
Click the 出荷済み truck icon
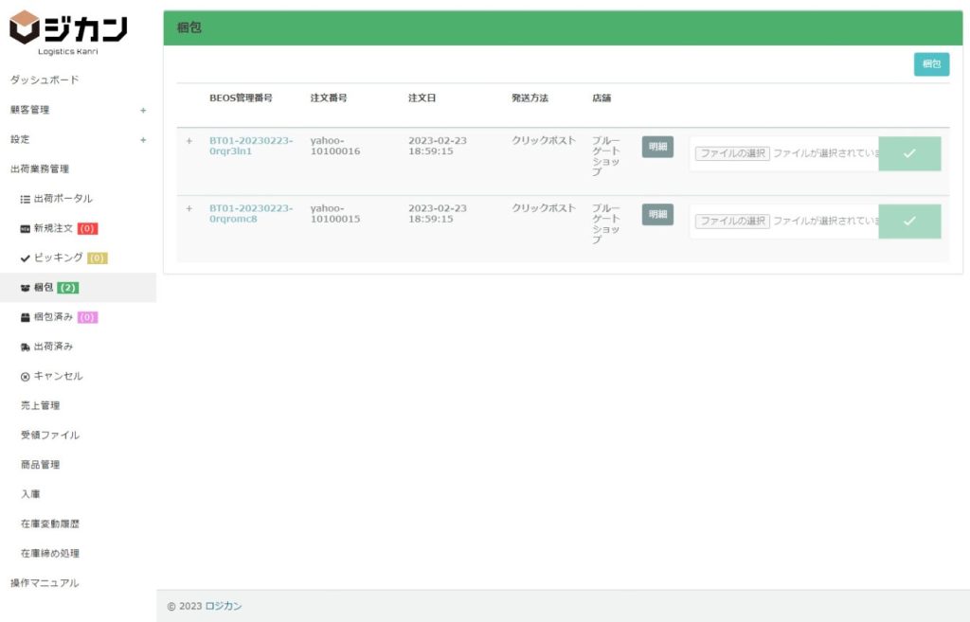(26, 347)
